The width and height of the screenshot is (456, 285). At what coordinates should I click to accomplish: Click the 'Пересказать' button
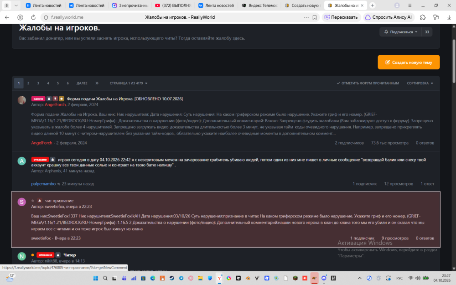pos(341,17)
